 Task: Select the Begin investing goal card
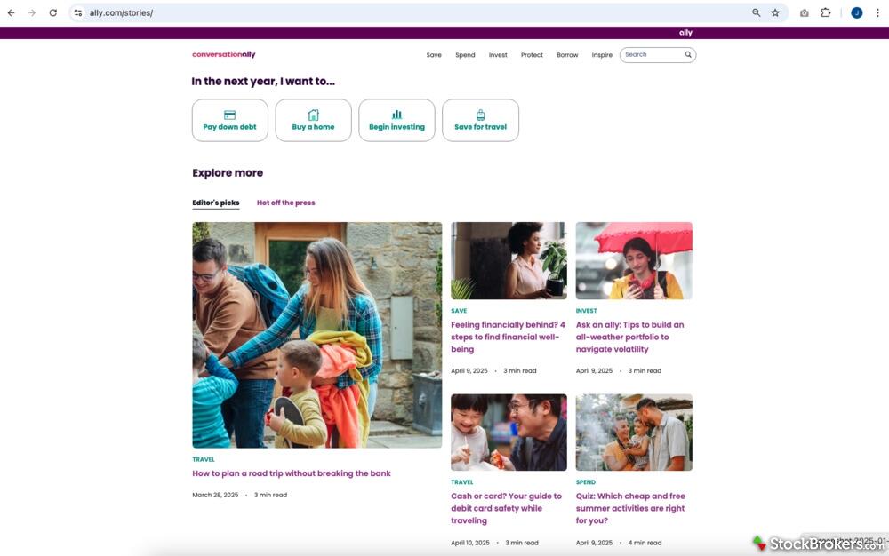click(396, 121)
